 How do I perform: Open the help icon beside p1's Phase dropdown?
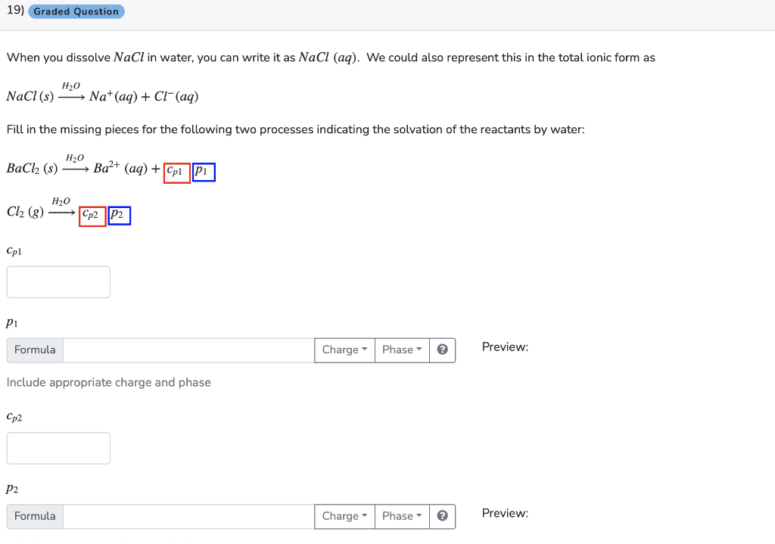click(443, 350)
